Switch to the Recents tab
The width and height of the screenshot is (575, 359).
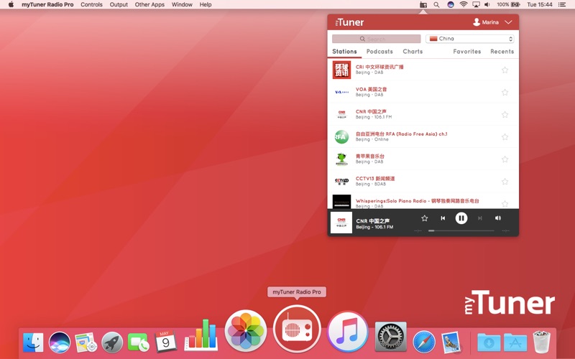[502, 52]
